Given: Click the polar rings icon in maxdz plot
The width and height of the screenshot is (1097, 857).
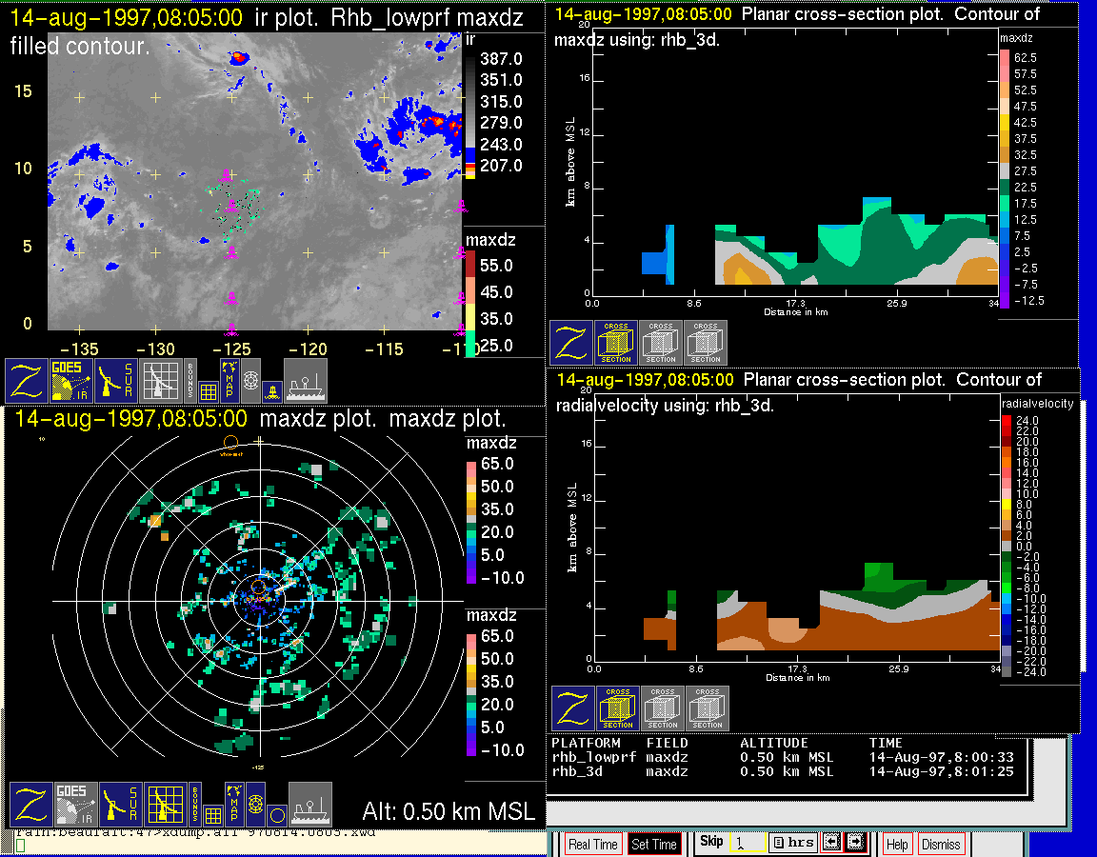Looking at the screenshot, I should coord(254,805).
